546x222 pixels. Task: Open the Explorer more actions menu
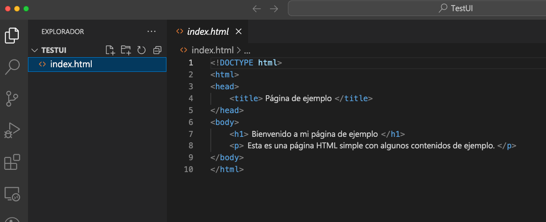[151, 31]
